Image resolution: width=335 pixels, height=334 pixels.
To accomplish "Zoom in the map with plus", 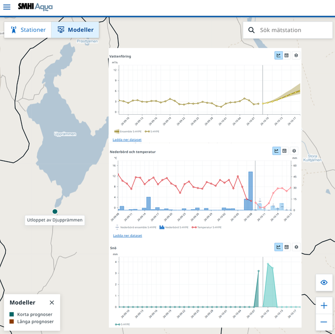I will click(324, 305).
